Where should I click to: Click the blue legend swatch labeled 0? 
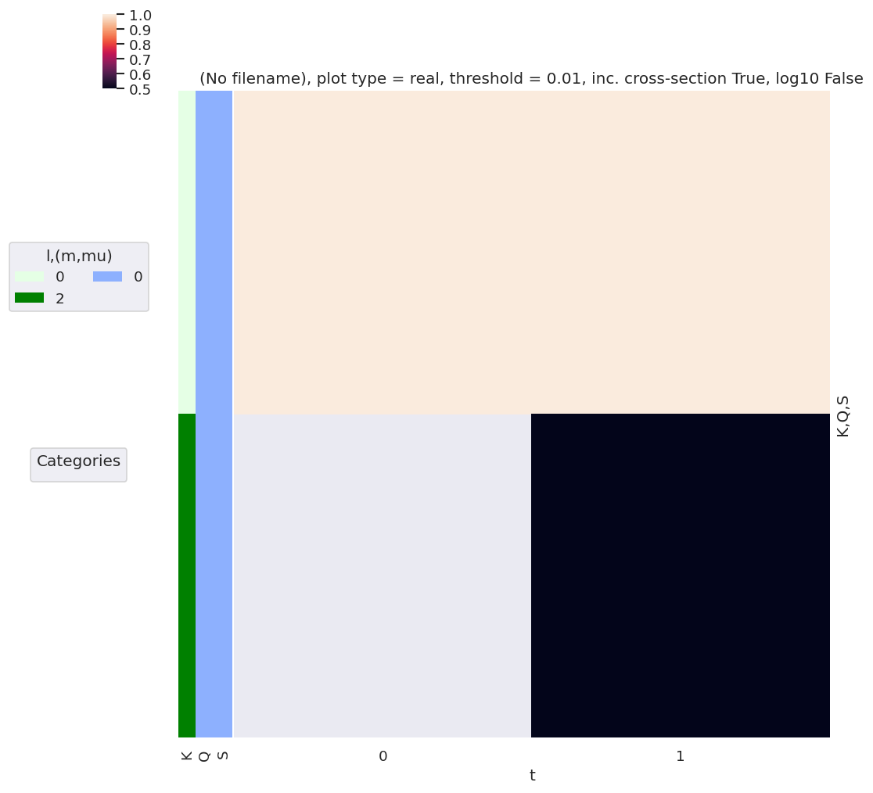coord(107,277)
